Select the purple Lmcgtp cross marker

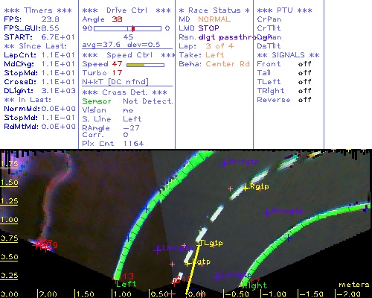(157, 250)
